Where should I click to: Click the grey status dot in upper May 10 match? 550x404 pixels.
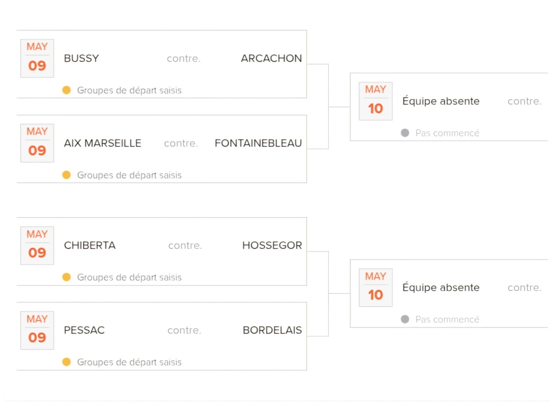coord(405,133)
